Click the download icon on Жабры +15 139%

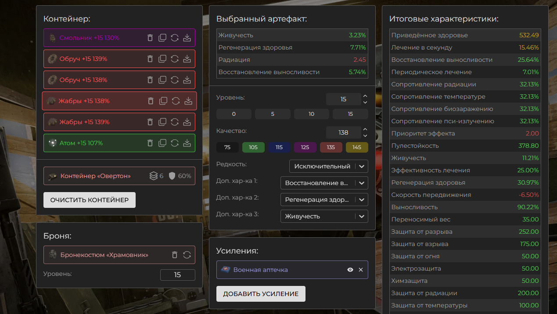[x=187, y=122]
